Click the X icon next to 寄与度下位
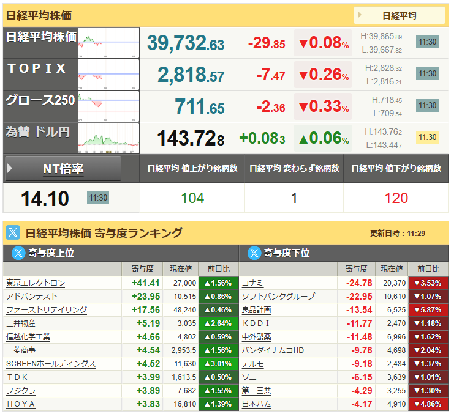The height and width of the screenshot is (414, 451). coord(254,253)
